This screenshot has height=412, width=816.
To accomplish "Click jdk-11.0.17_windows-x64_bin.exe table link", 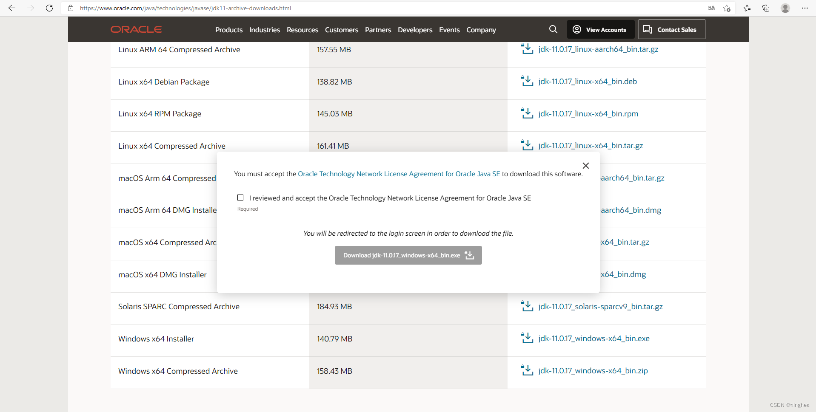I will pos(594,338).
